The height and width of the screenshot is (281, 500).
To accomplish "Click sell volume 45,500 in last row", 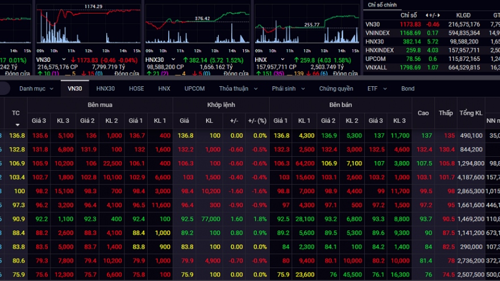I will click(353, 274).
